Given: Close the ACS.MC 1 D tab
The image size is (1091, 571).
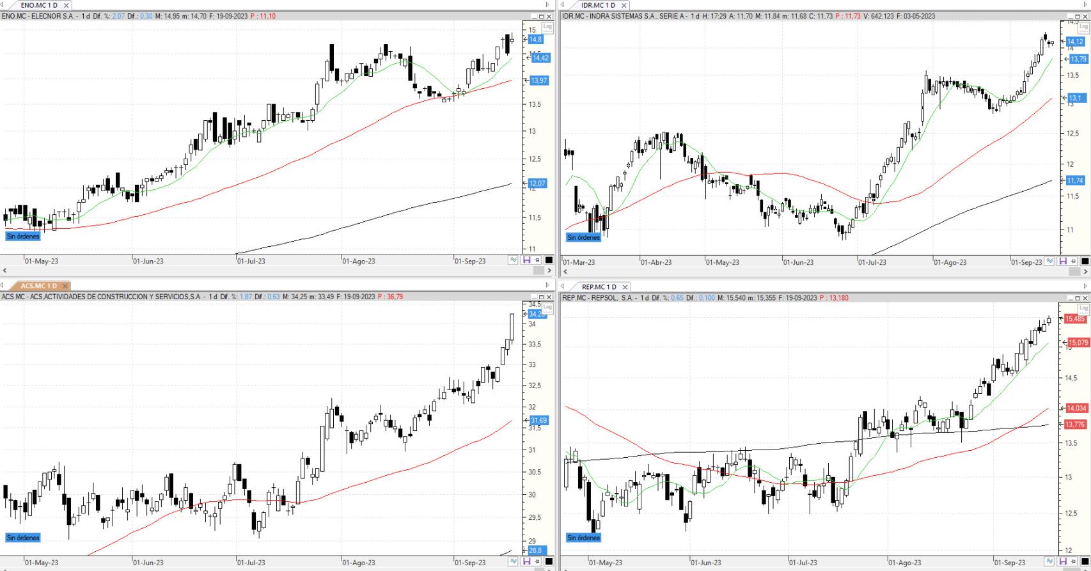Looking at the screenshot, I should [65, 286].
